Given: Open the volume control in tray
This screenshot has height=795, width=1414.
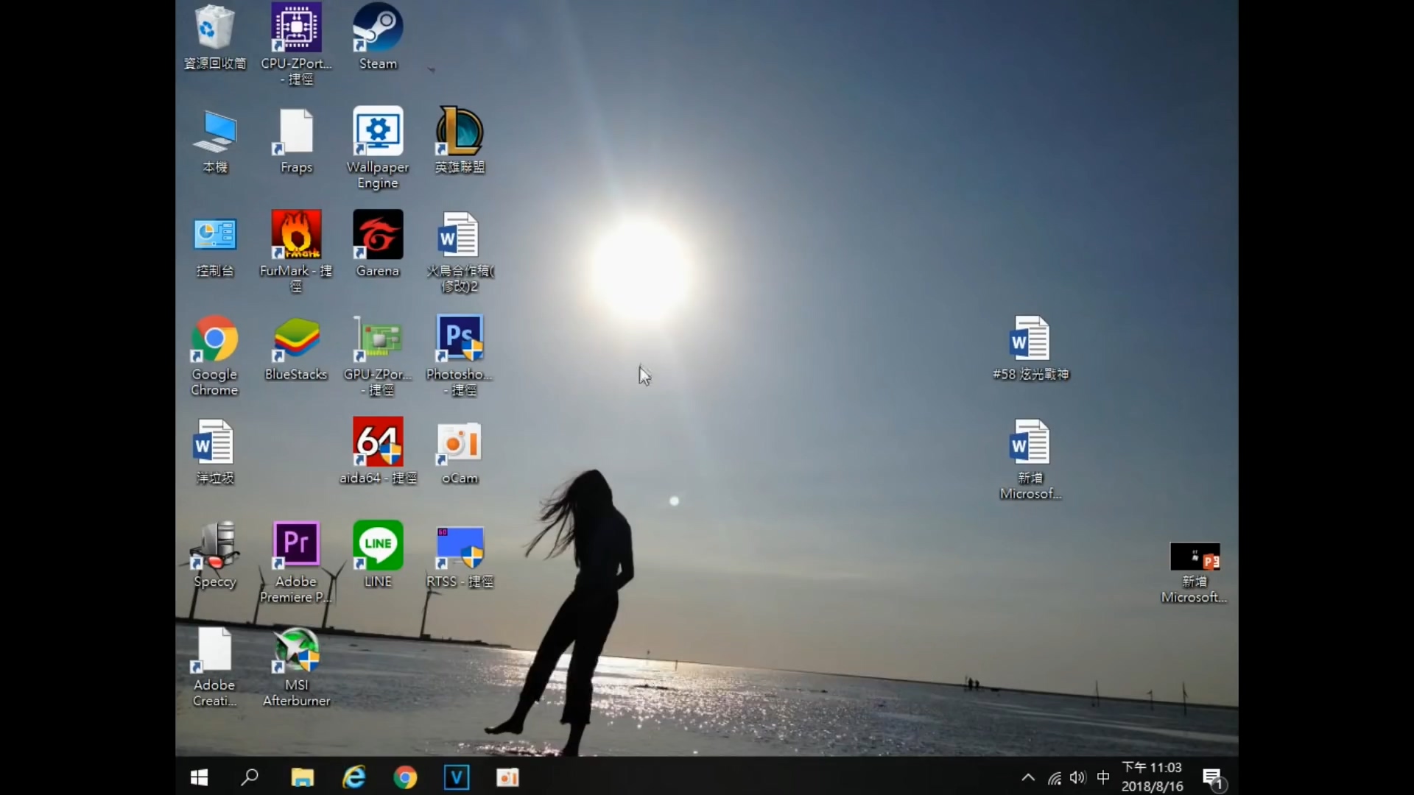Looking at the screenshot, I should [x=1077, y=777].
